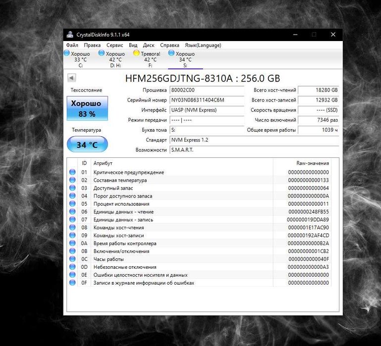The width and height of the screenshot is (381, 346).
Task: Select row Порог доступного запаса
Action: (199, 196)
